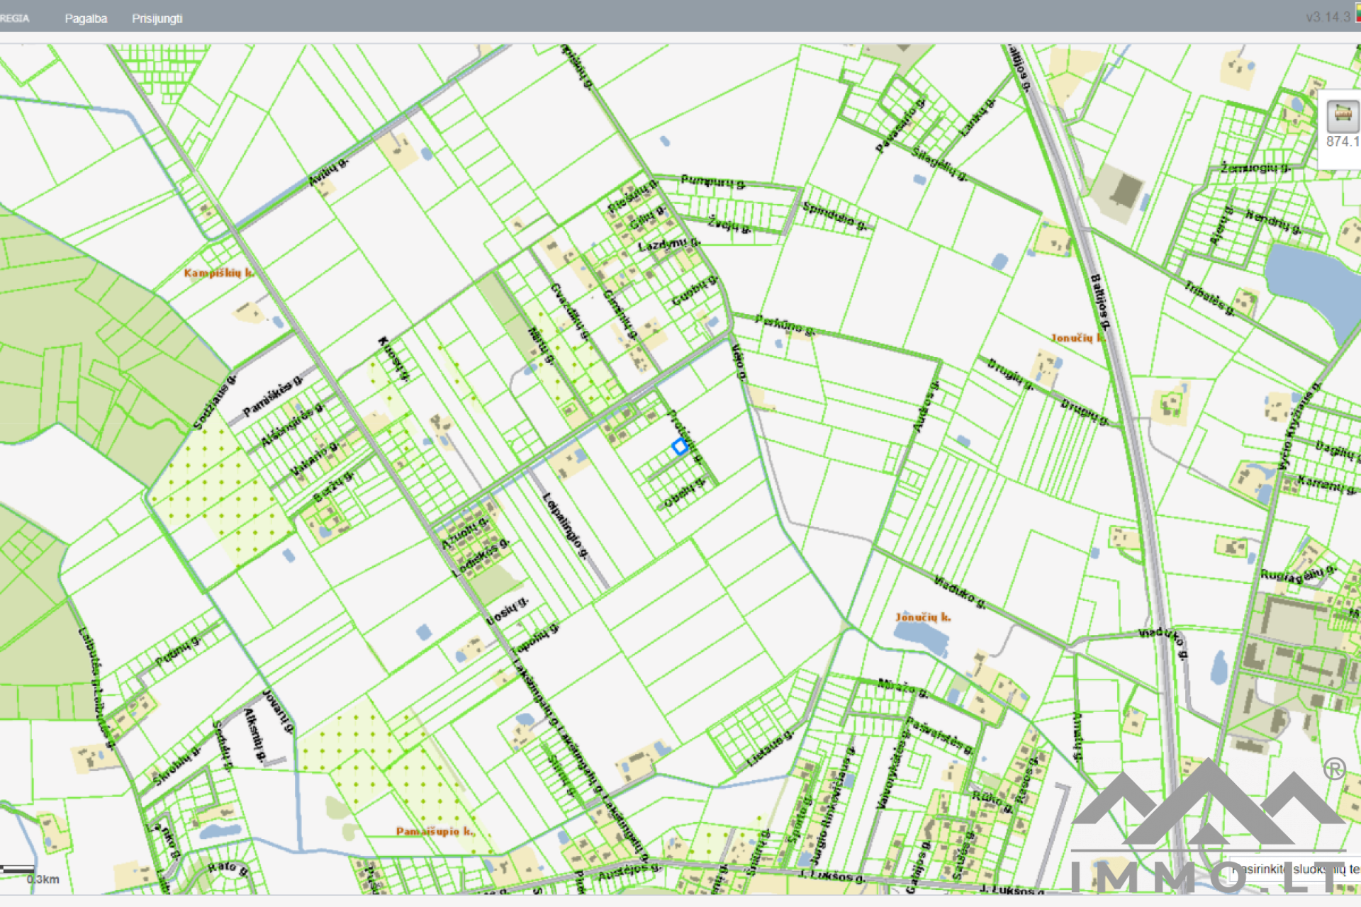Click the Kuosų g. street label
The height and width of the screenshot is (907, 1361).
pos(394,359)
